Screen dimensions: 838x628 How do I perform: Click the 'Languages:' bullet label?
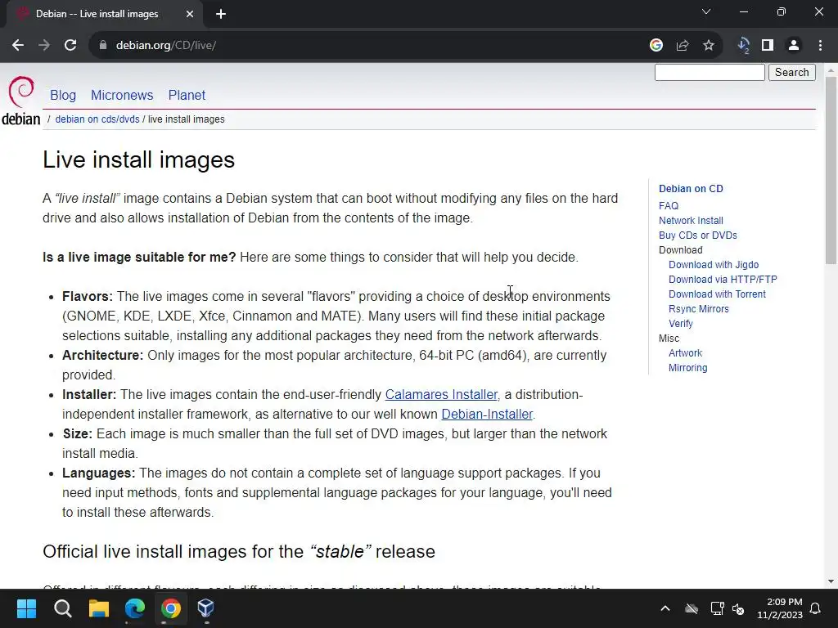[x=99, y=473]
